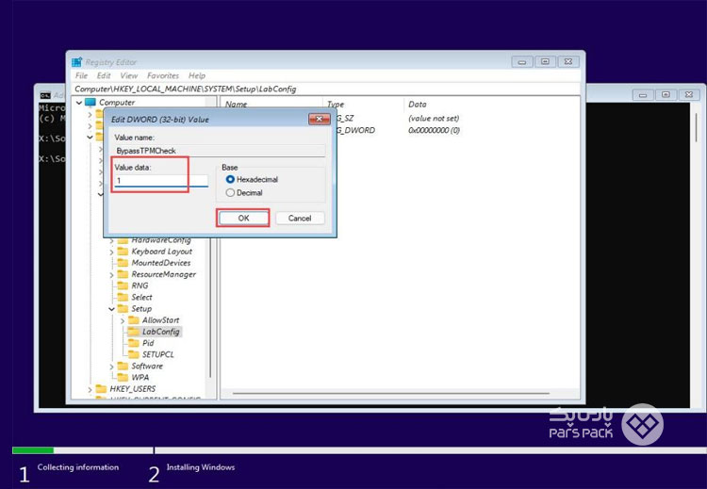Click the Setup folder icon
Screen dimensions: 707x489
(123, 308)
